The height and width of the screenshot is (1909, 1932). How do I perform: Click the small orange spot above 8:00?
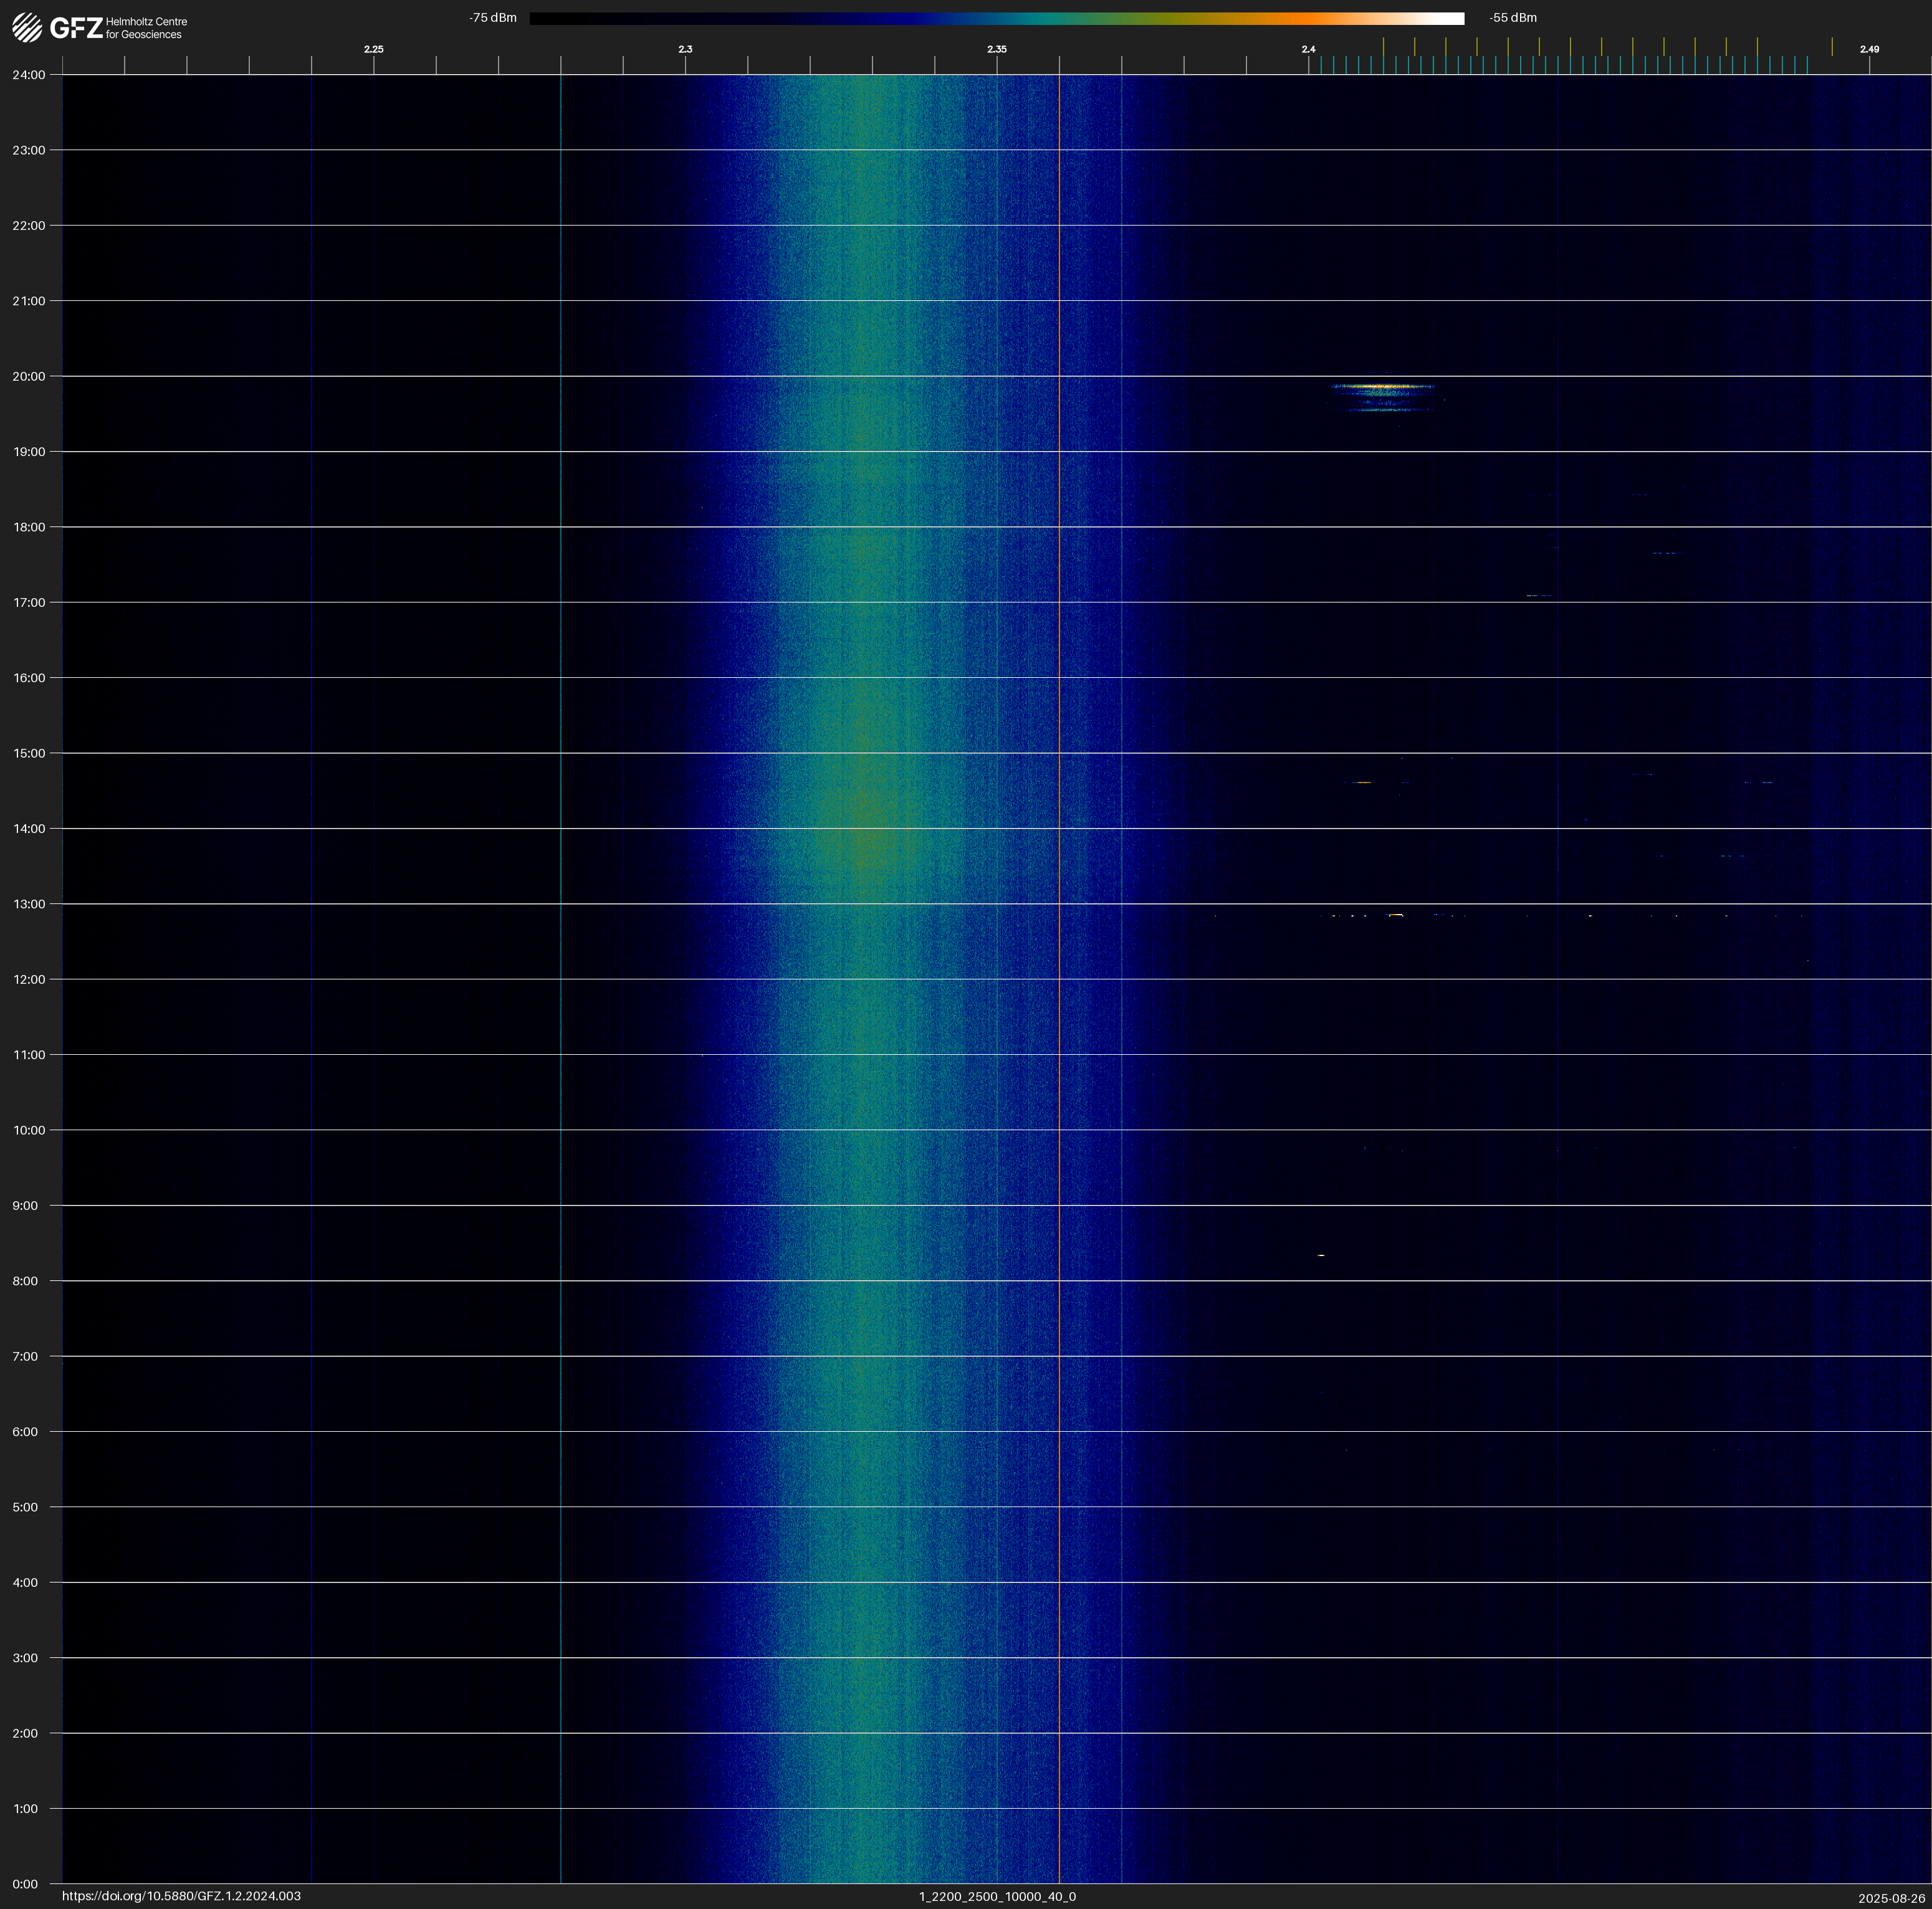[1321, 1255]
